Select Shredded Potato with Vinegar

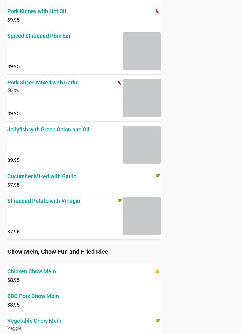tap(44, 201)
